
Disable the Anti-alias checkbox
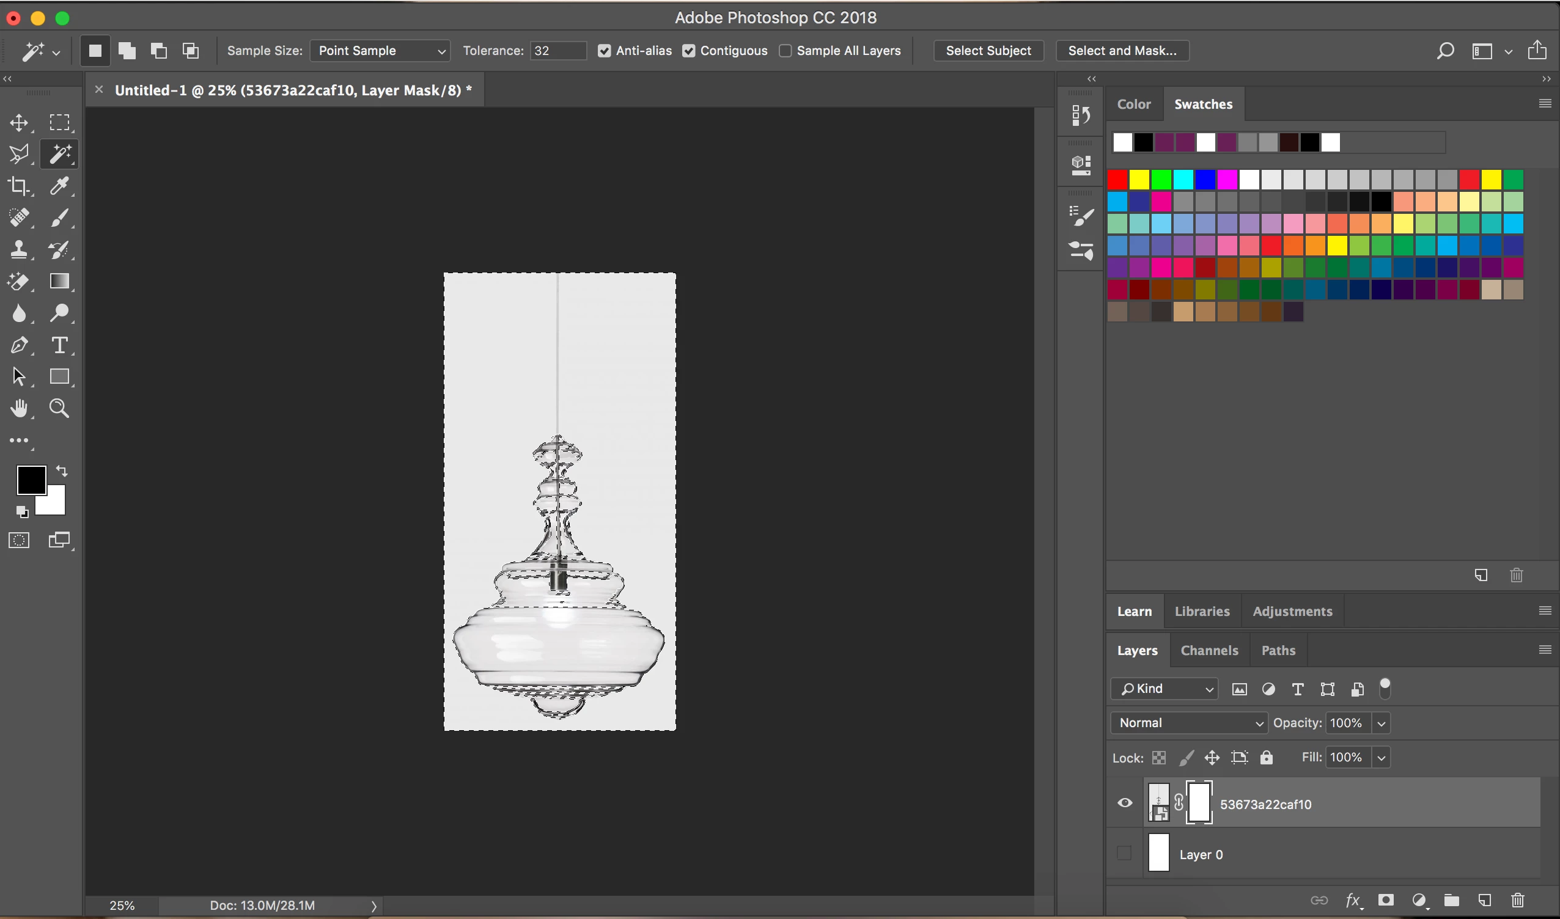pyautogui.click(x=604, y=51)
